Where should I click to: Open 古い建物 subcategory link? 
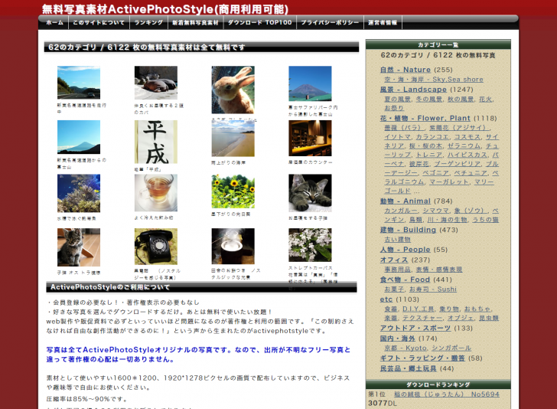tap(398, 240)
